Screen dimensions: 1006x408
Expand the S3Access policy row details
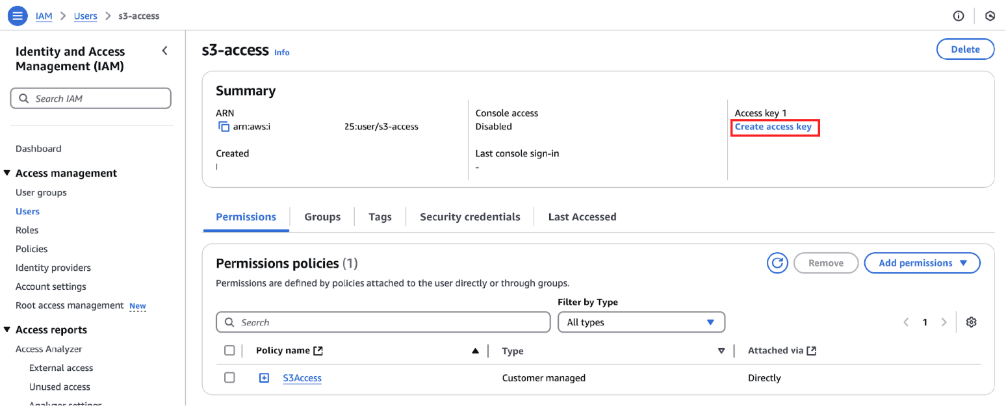click(264, 377)
